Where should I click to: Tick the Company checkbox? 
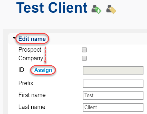(84, 58)
